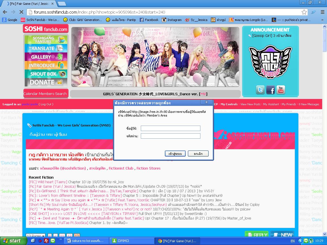
Task: Close the authentication dialog with its X
Action: pyautogui.click(x=206, y=102)
